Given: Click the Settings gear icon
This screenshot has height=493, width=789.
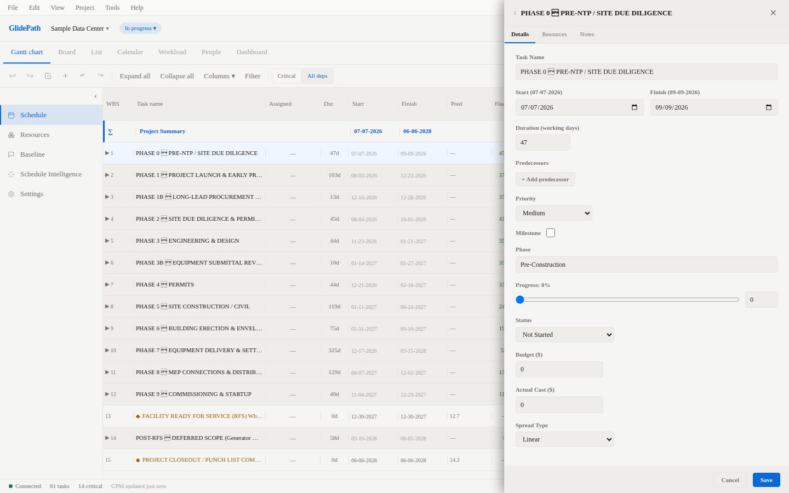Looking at the screenshot, I should pos(11,194).
